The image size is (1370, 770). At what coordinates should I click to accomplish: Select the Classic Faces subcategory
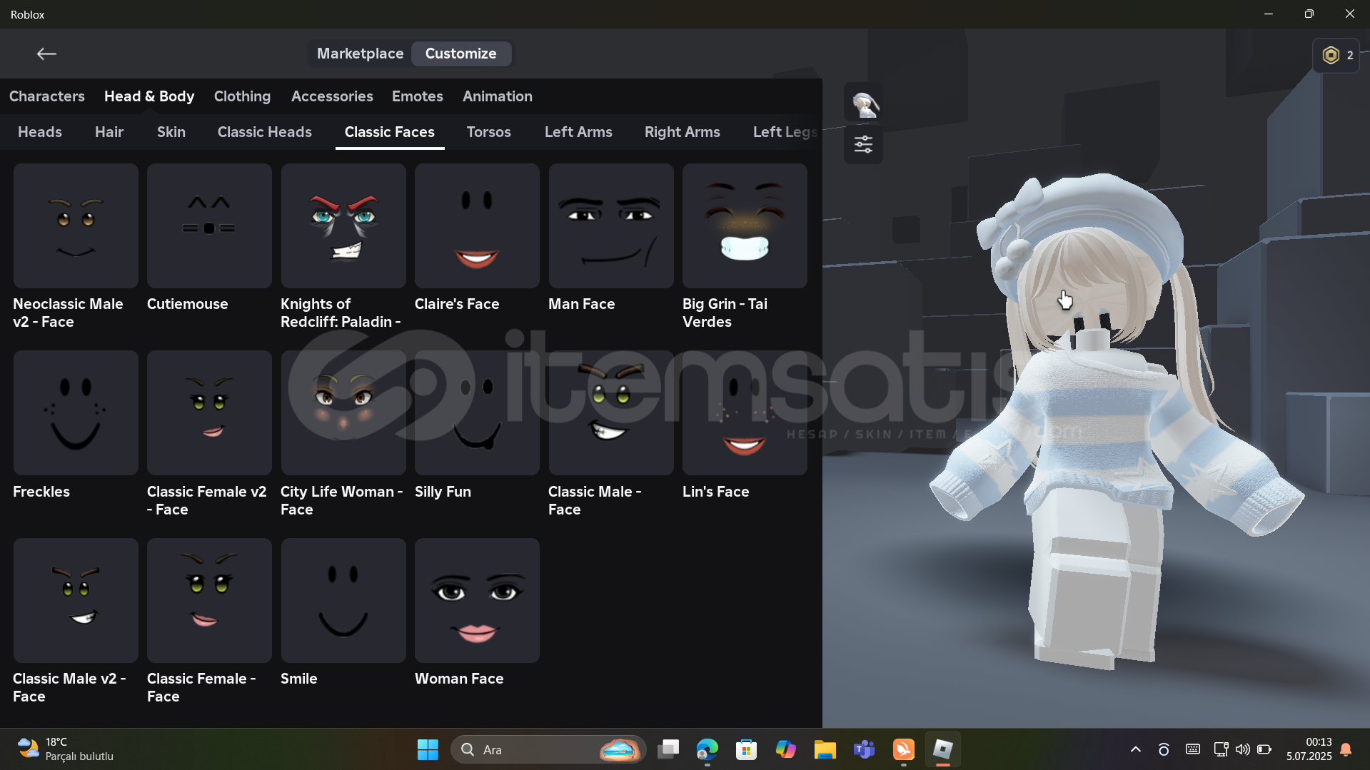click(390, 132)
